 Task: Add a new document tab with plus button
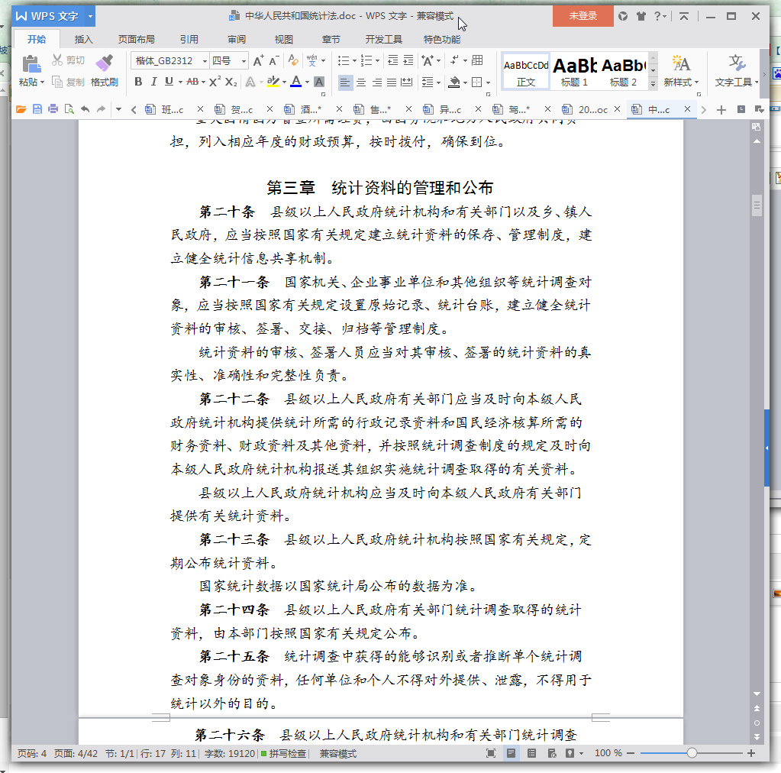[721, 110]
